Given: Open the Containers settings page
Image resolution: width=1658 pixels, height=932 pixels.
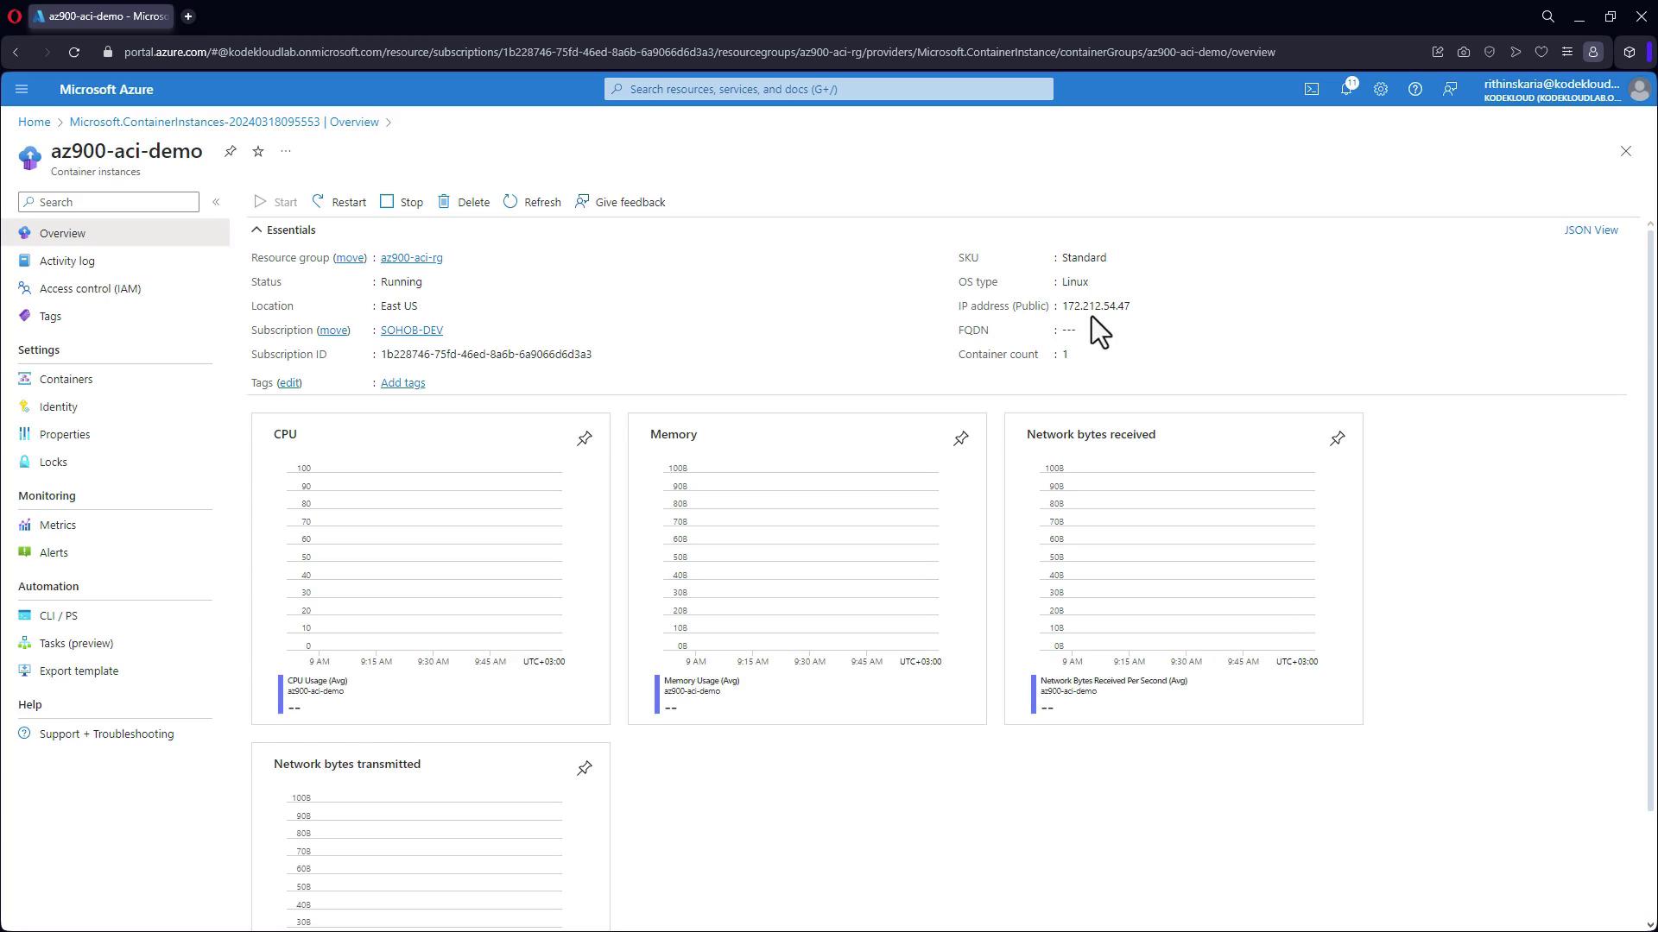Looking at the screenshot, I should click(66, 379).
